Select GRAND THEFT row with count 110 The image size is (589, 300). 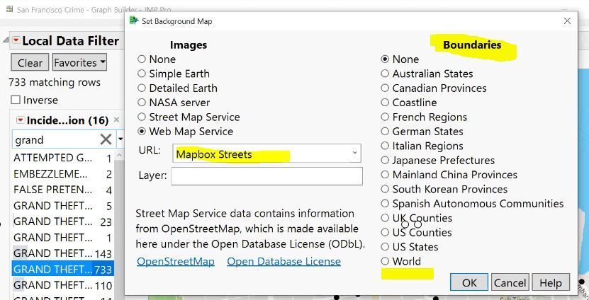click(x=63, y=285)
